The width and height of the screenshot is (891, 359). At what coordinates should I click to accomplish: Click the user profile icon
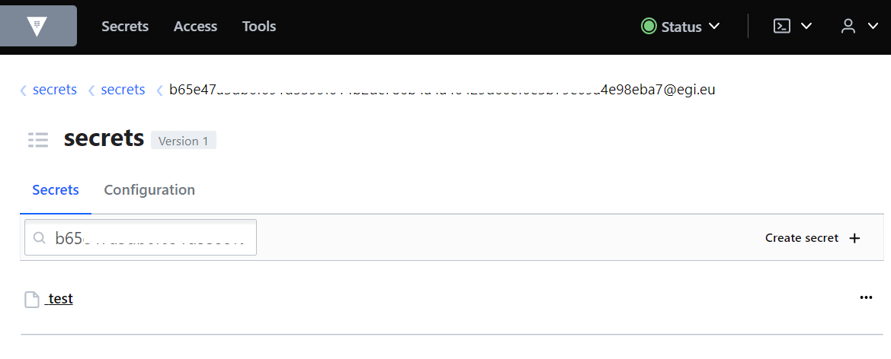click(848, 27)
